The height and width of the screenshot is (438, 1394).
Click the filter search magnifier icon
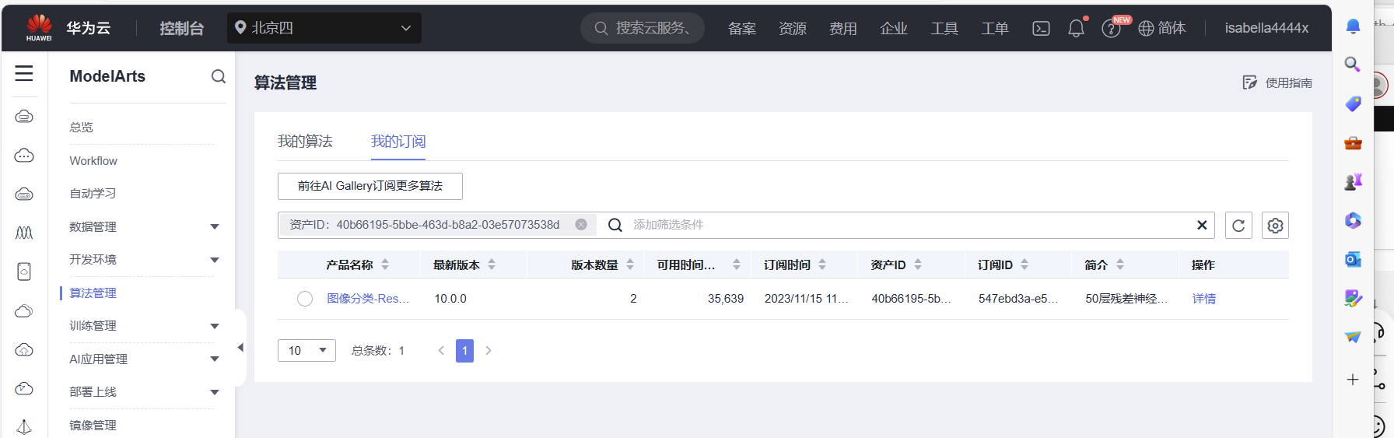click(615, 225)
